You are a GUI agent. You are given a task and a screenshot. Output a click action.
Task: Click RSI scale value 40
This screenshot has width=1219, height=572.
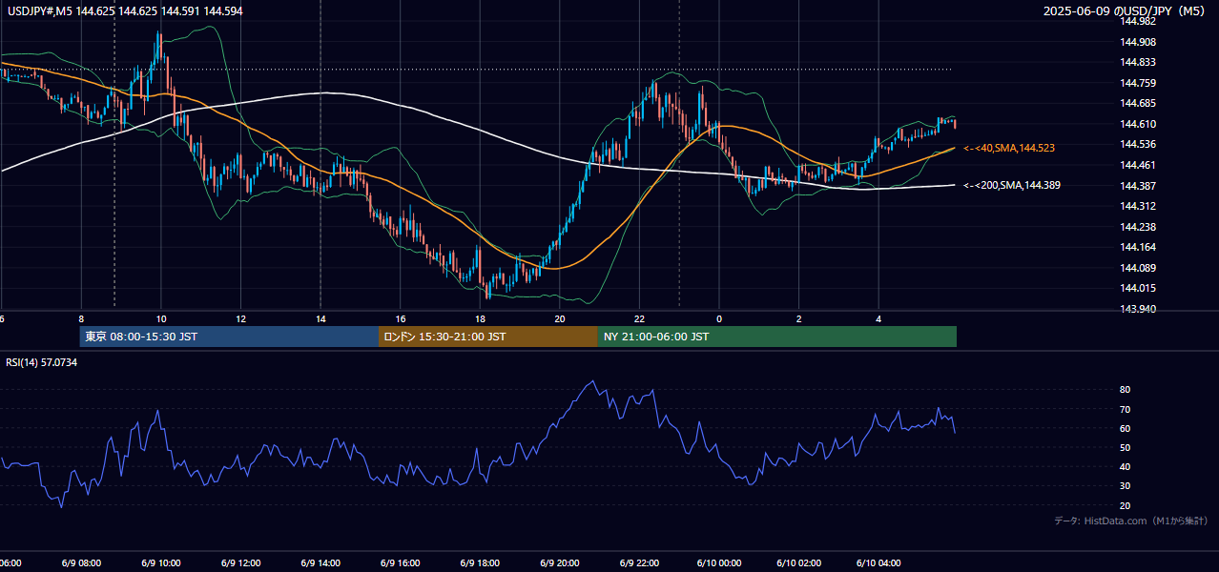point(1126,466)
